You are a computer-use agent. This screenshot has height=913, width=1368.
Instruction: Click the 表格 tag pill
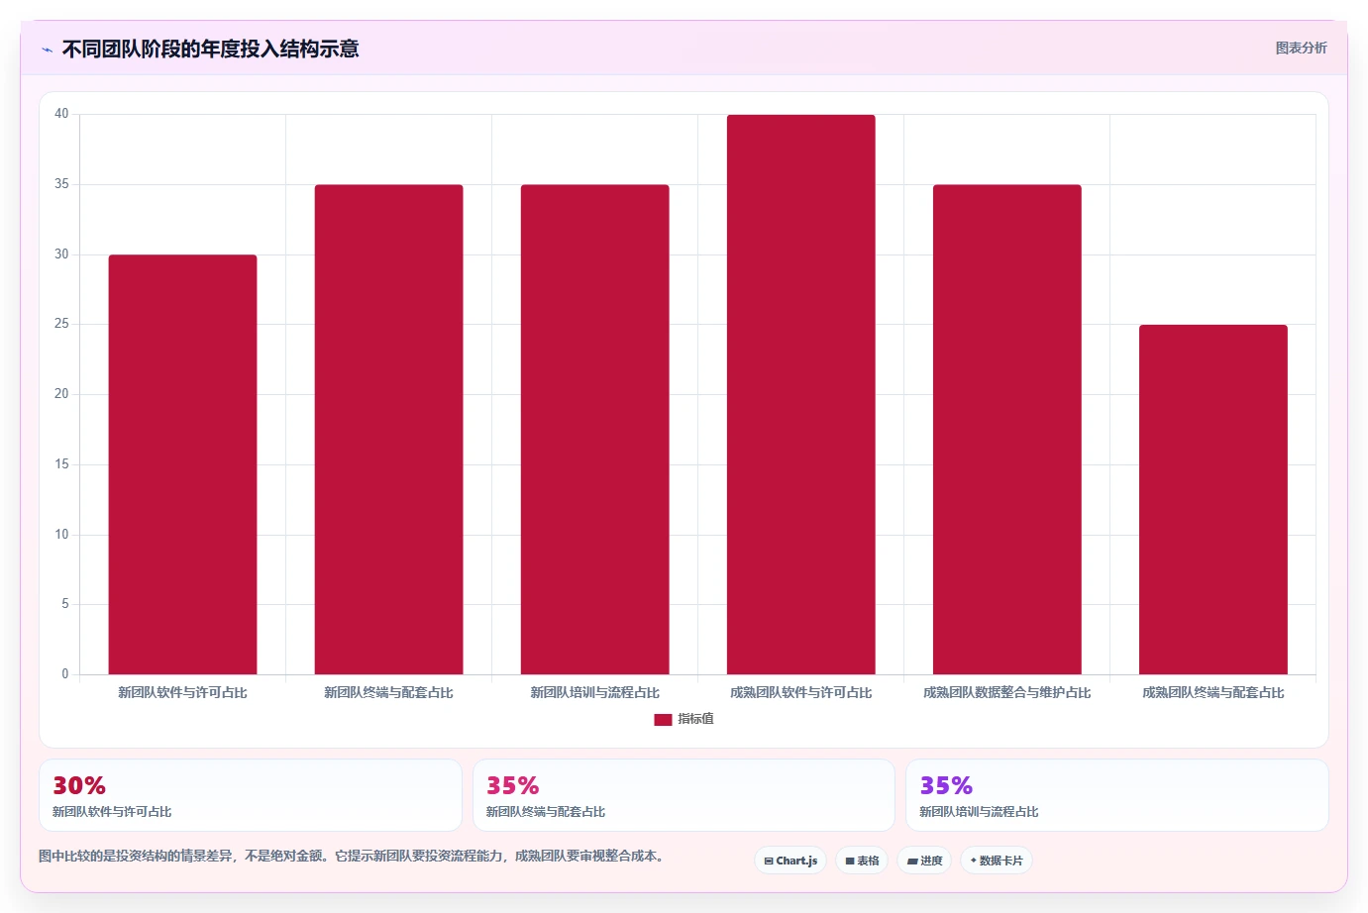tap(862, 861)
